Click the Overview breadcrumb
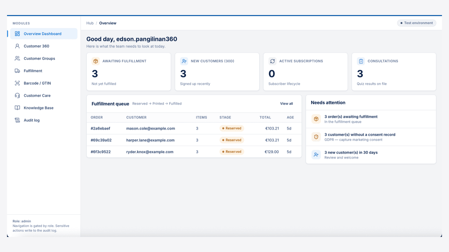 (x=108, y=23)
